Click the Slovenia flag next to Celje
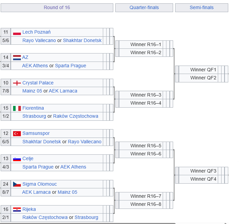The width and height of the screenshot is (239, 224). (17, 159)
